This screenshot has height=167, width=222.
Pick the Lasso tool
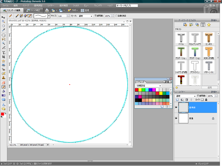[3, 39]
